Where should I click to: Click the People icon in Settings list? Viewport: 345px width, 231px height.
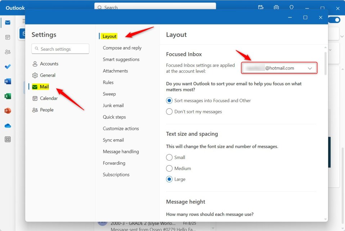pyautogui.click(x=35, y=110)
